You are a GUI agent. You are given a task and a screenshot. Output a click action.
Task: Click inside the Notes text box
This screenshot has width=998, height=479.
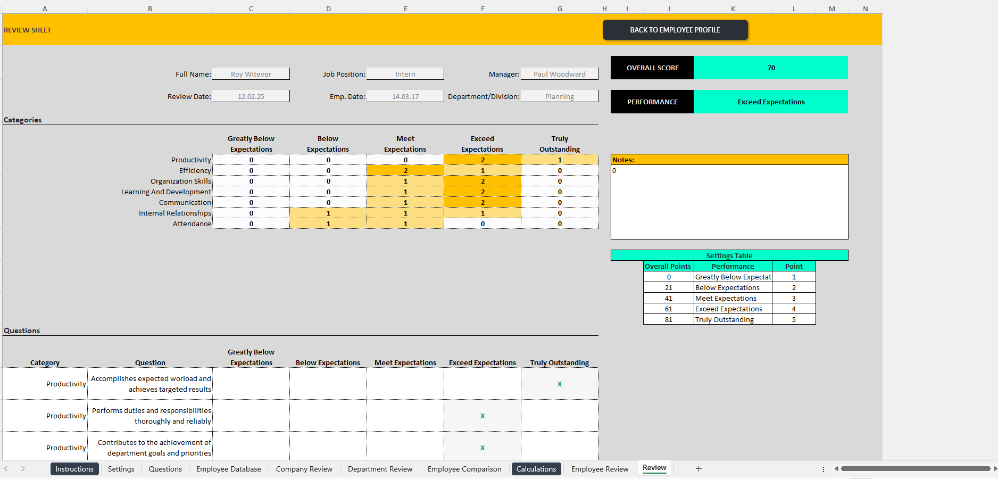tap(729, 202)
